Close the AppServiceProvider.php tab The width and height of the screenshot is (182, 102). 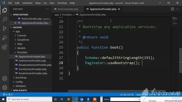[x=119, y=9]
